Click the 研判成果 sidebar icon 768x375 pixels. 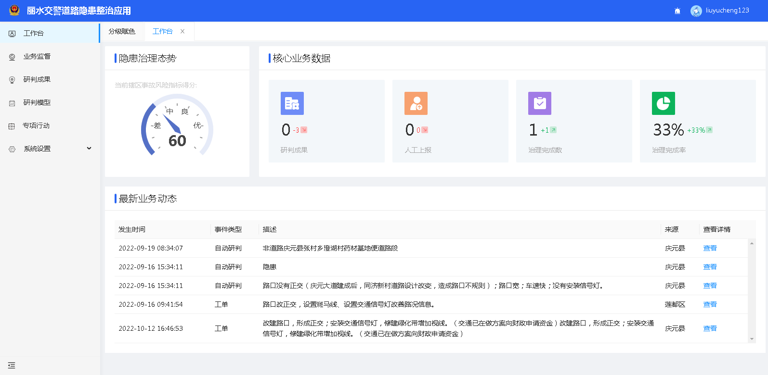tap(12, 80)
